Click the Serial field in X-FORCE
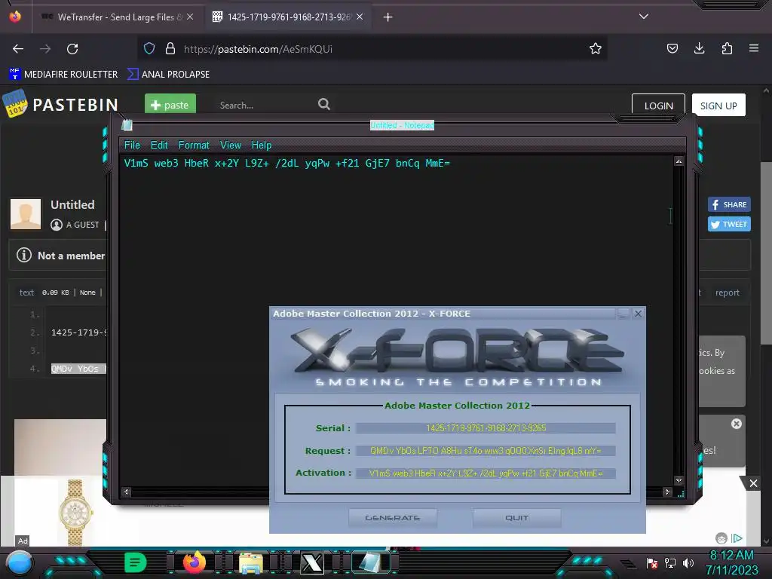The image size is (772, 579). pyautogui.click(x=486, y=428)
